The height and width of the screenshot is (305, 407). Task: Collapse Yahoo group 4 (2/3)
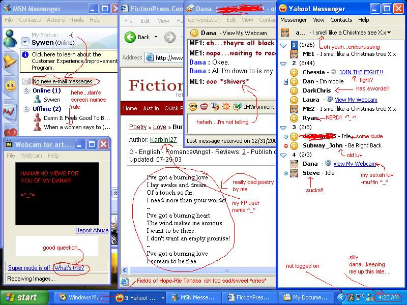tap(284, 155)
